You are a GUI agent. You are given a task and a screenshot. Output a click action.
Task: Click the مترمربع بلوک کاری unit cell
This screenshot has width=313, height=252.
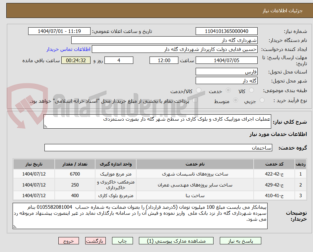coord(116,195)
